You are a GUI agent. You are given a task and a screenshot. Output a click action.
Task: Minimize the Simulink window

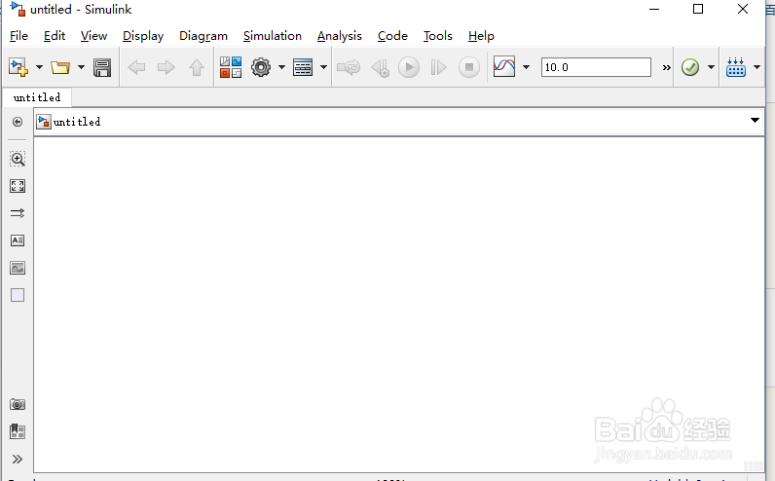tap(654, 10)
